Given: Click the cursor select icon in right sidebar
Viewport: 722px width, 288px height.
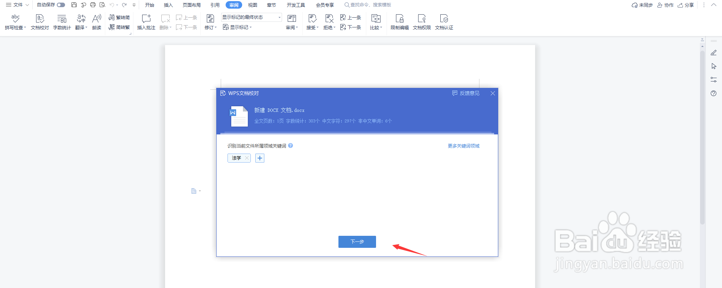Looking at the screenshot, I should [714, 66].
